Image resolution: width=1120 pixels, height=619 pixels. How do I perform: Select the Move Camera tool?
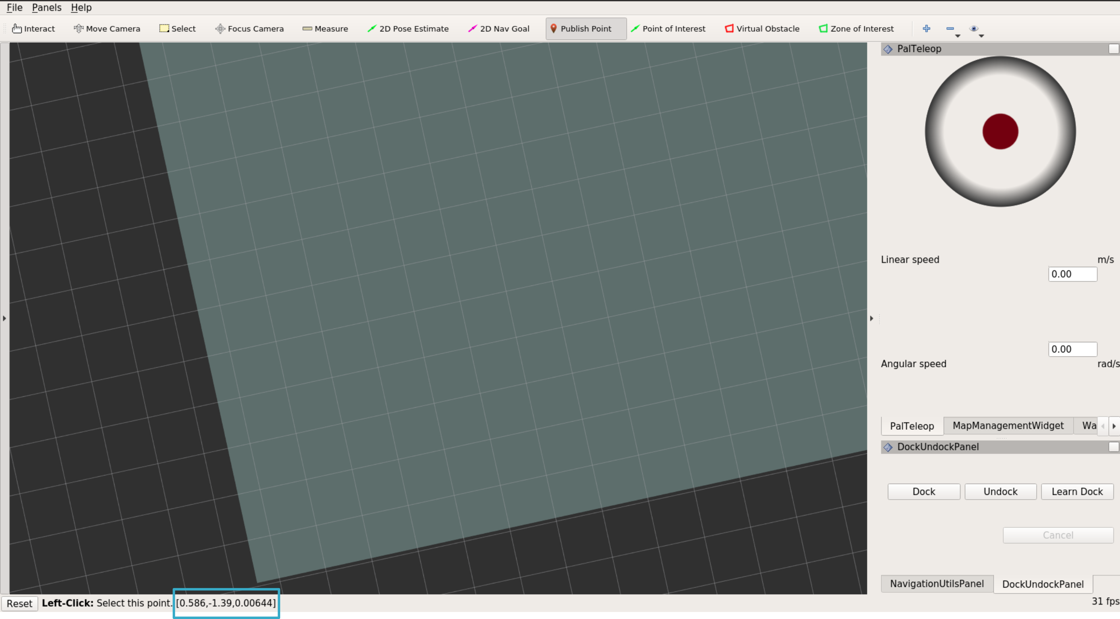coord(107,28)
